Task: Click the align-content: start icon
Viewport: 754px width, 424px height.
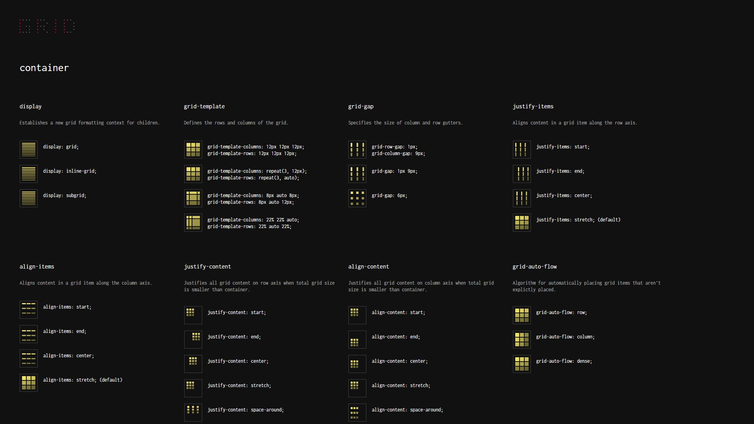Action: 357,315
